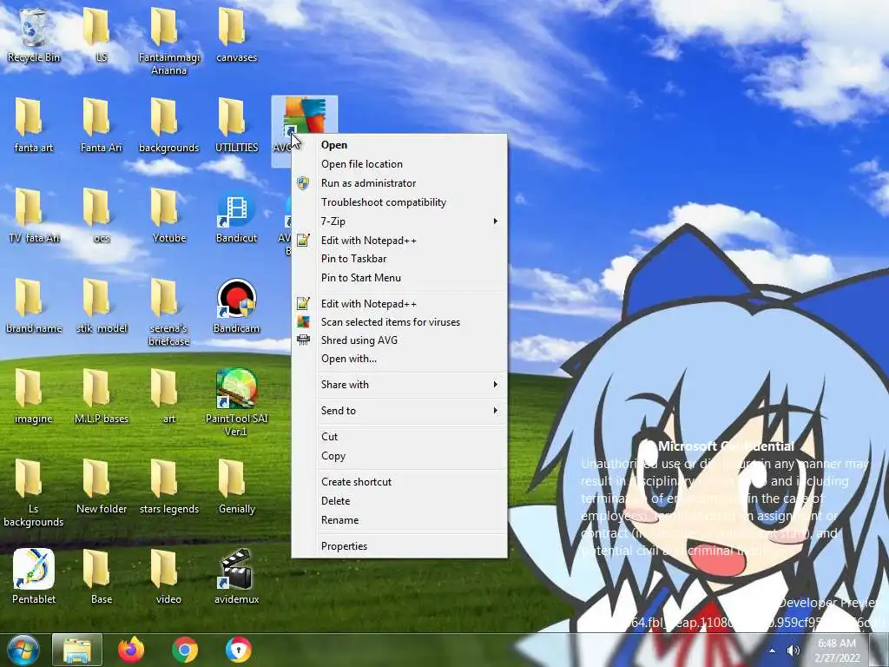This screenshot has height=667, width=889.
Task: Choose Open with... entry
Action: (399, 359)
